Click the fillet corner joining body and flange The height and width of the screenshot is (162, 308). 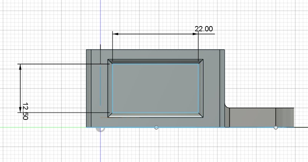click(x=227, y=106)
